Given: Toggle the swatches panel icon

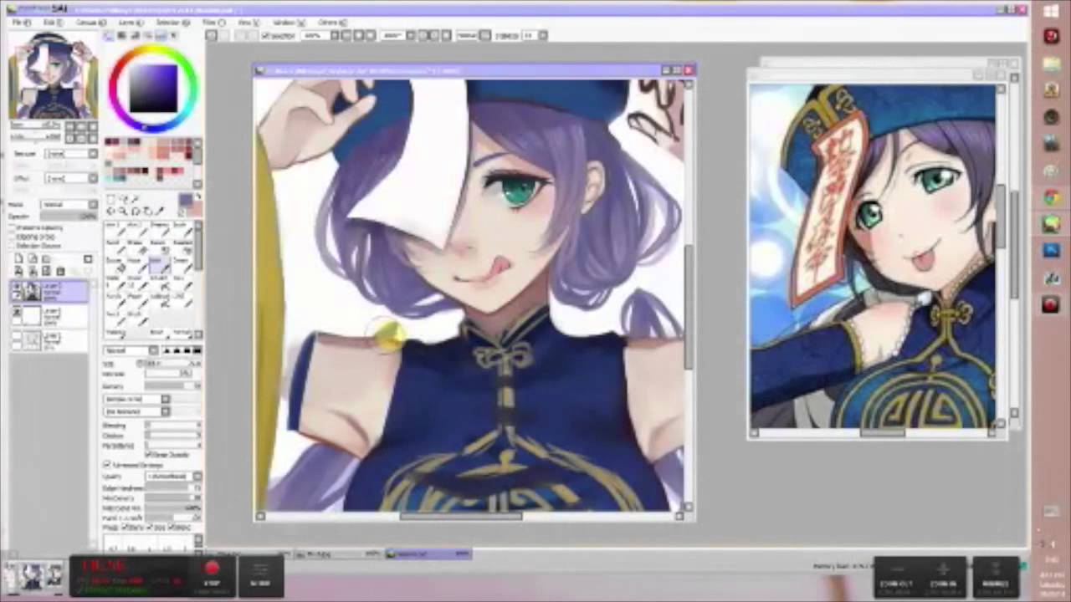Looking at the screenshot, I should point(161,36).
